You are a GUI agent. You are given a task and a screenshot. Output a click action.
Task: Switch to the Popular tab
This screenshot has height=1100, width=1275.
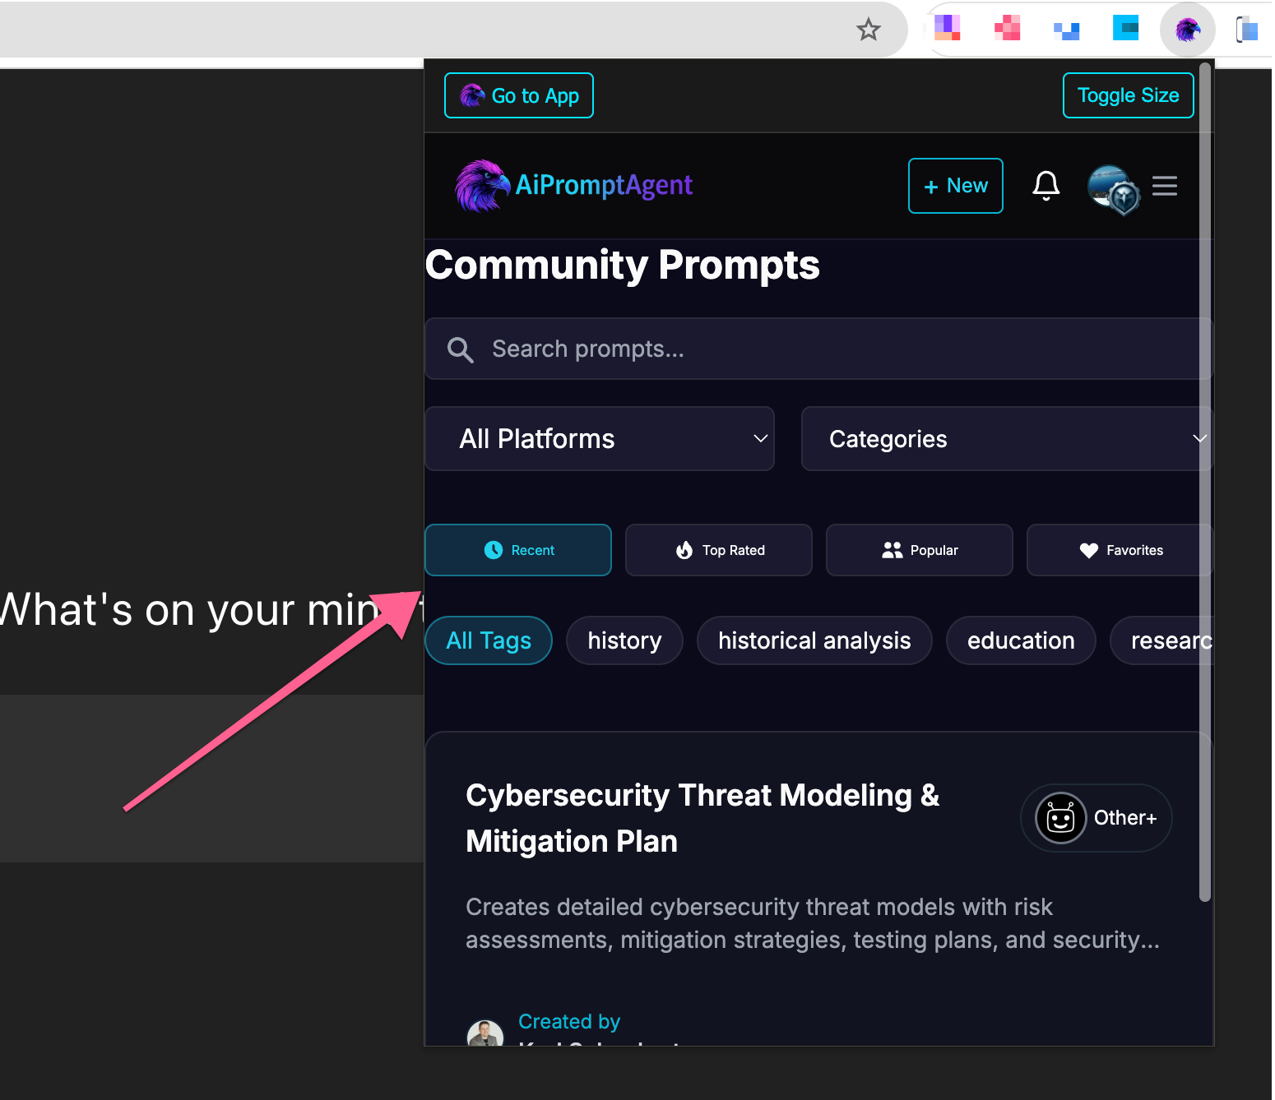click(920, 550)
